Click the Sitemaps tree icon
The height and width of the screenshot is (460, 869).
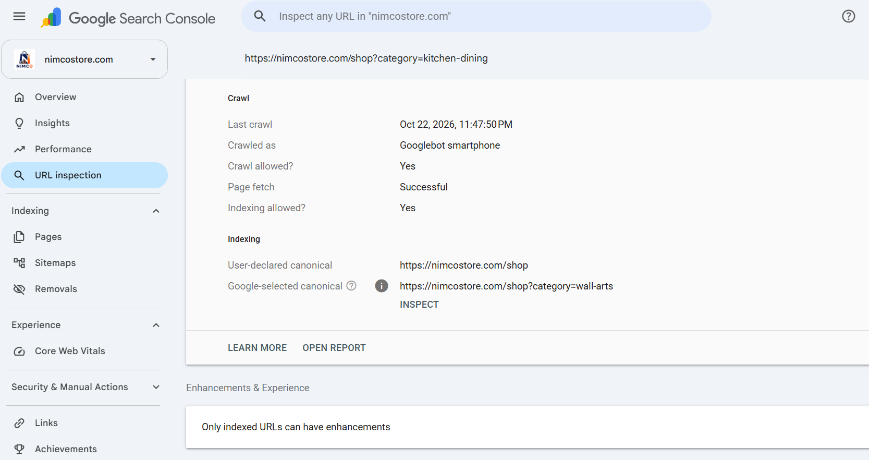(19, 263)
